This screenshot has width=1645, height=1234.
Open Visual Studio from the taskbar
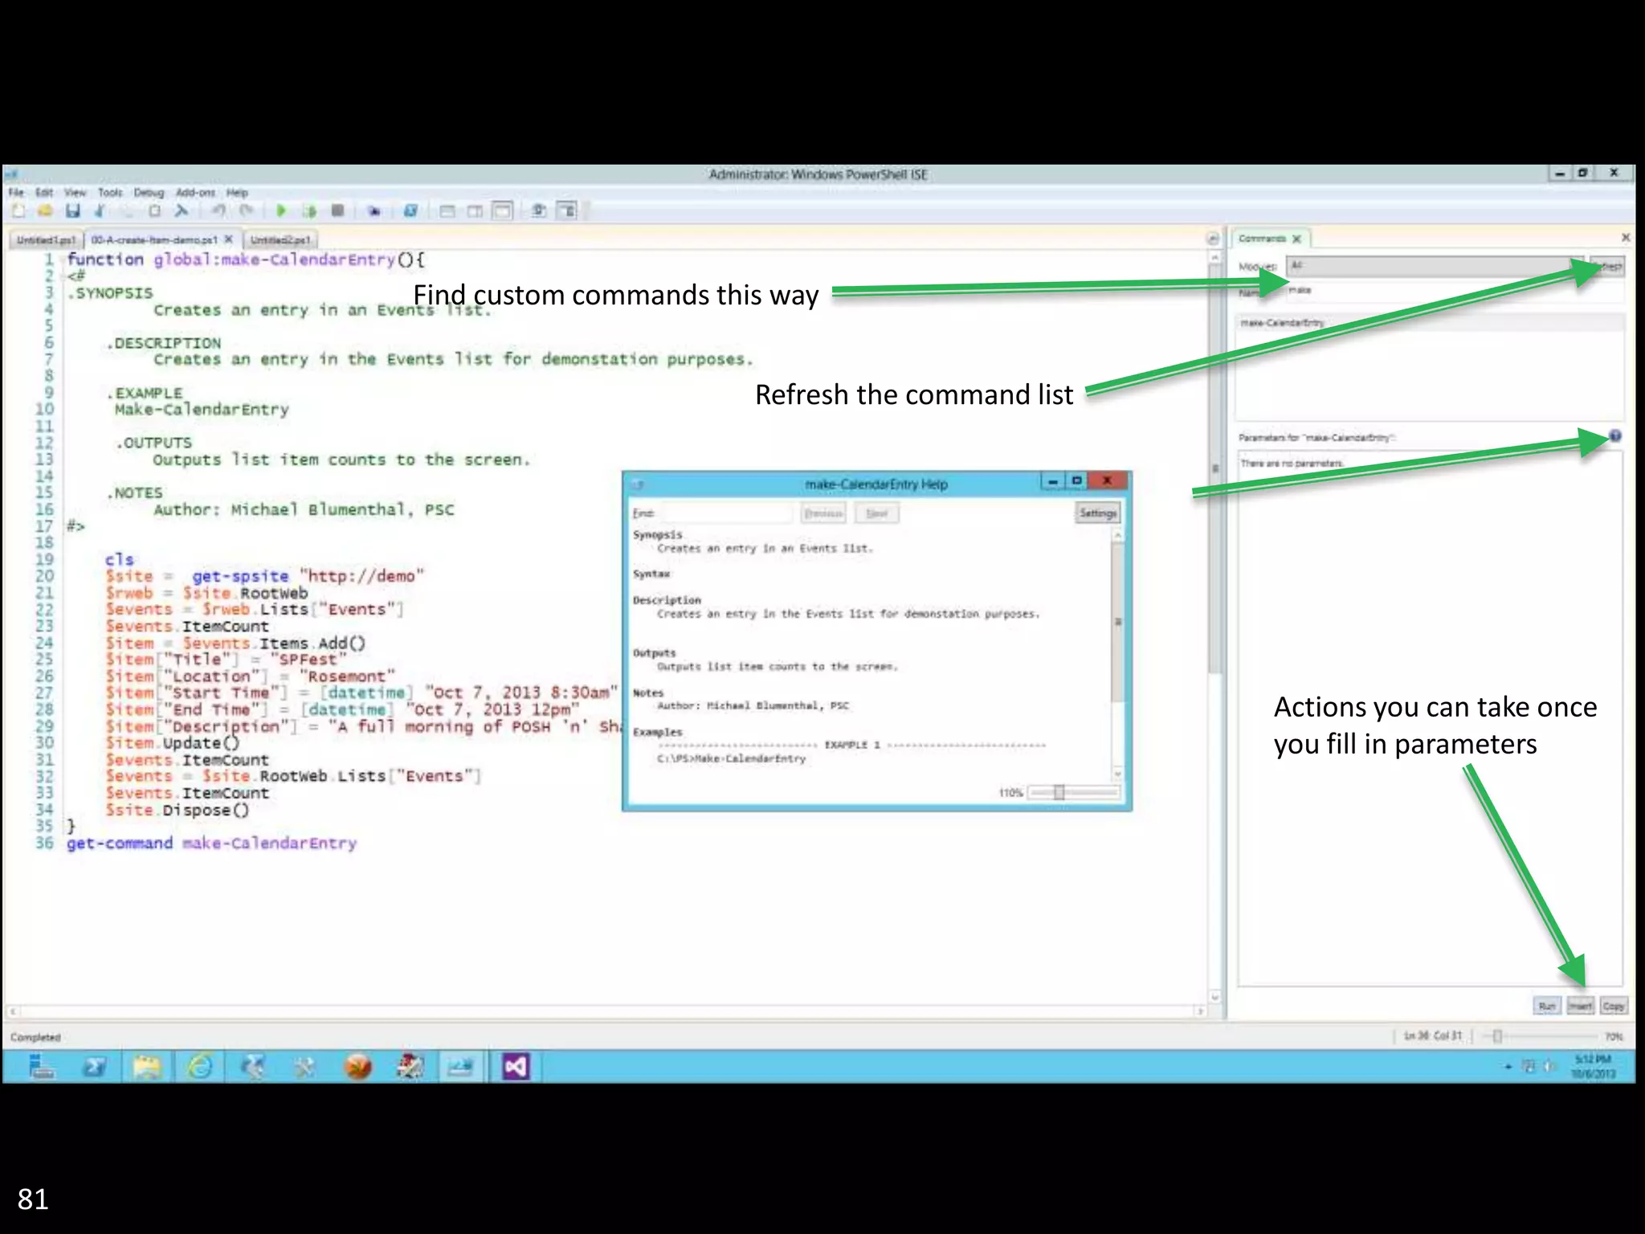[x=516, y=1067]
